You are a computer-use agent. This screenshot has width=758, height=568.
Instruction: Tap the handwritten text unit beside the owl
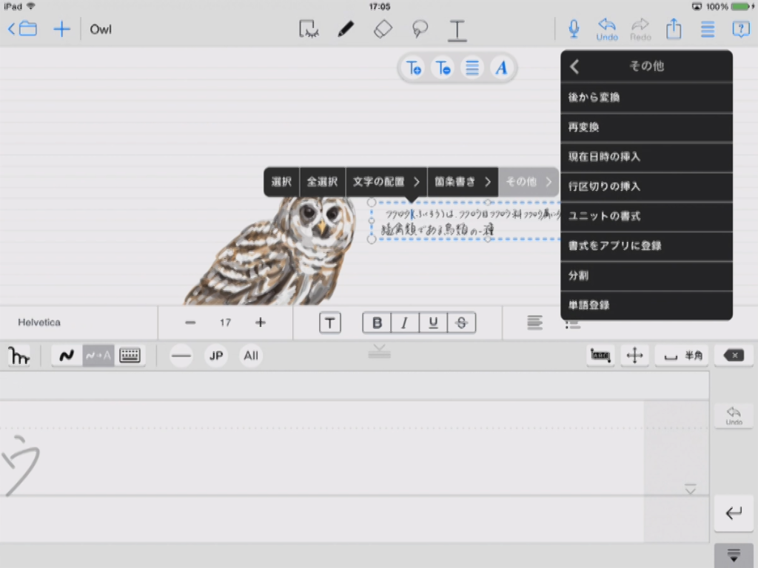(x=466, y=221)
